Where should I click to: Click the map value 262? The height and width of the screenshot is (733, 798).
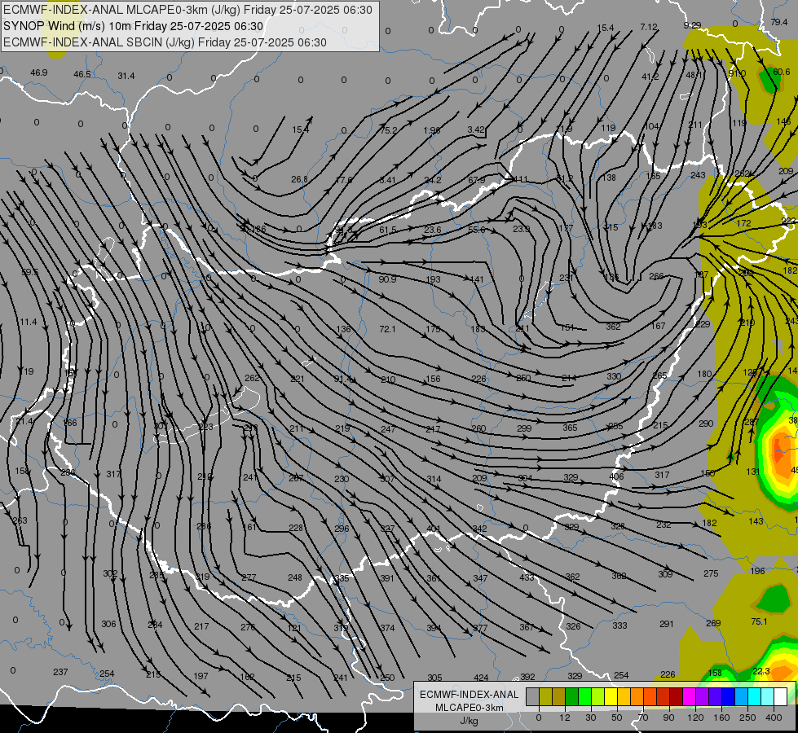[252, 378]
